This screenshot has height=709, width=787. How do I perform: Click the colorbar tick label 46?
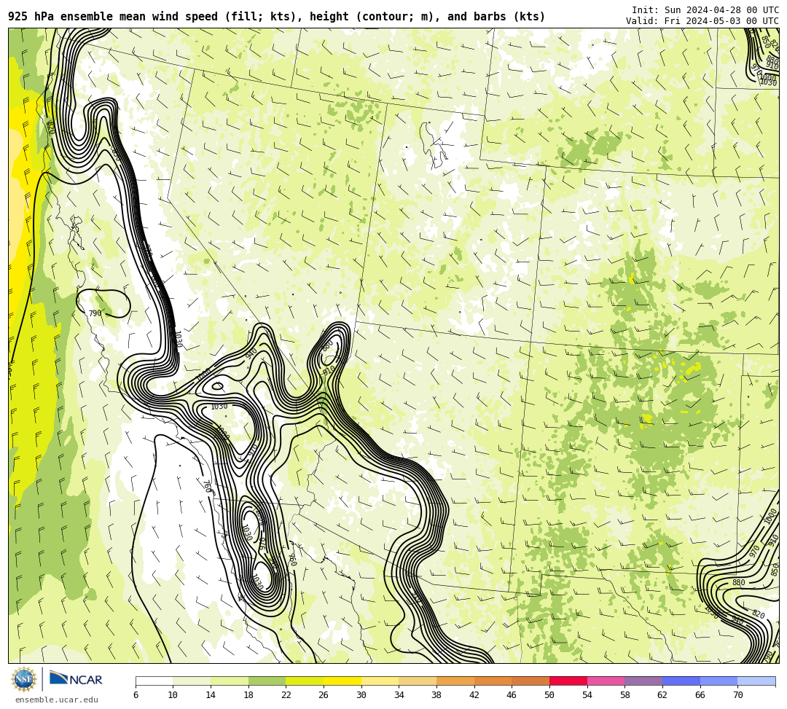click(512, 695)
